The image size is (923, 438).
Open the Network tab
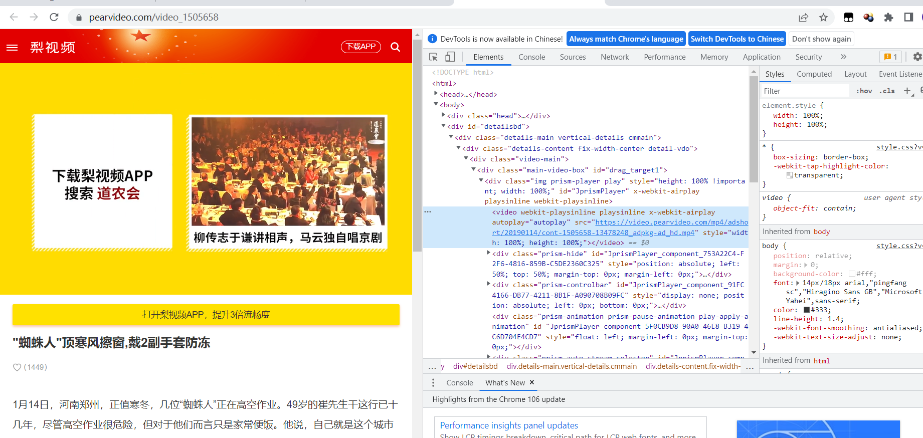coord(615,57)
